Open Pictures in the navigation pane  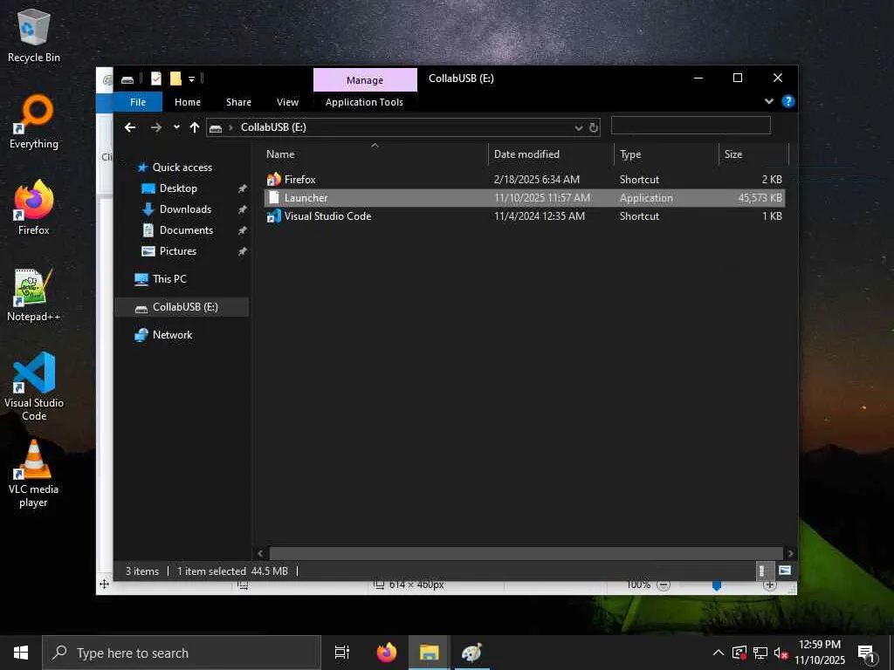177,251
